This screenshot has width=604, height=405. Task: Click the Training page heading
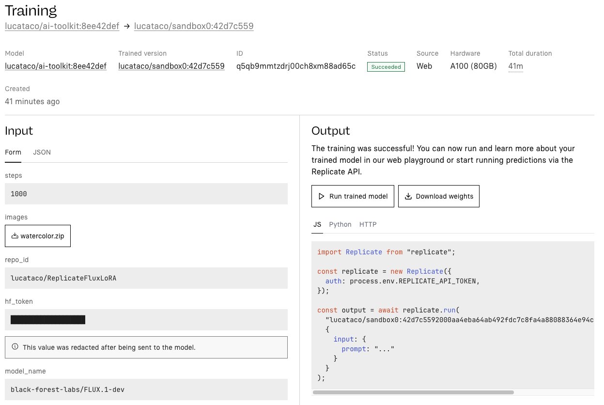click(31, 10)
